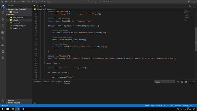
Task: Change indentation via Spaces: 4
Action: pyautogui.click(x=159, y=105)
